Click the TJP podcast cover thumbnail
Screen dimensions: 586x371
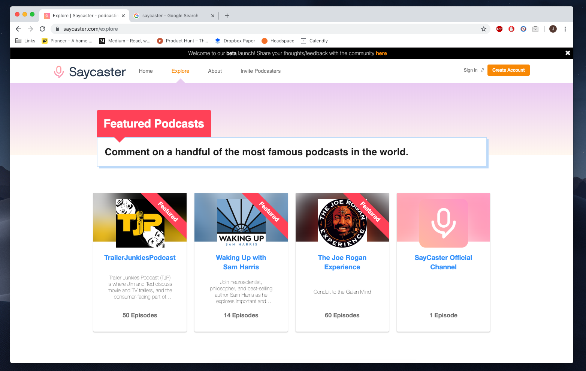[140, 223]
